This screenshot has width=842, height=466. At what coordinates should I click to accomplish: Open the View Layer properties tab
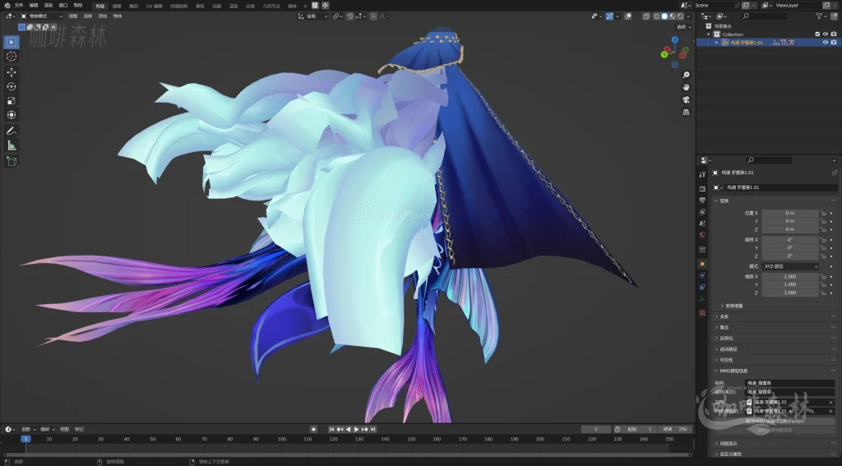click(x=702, y=212)
